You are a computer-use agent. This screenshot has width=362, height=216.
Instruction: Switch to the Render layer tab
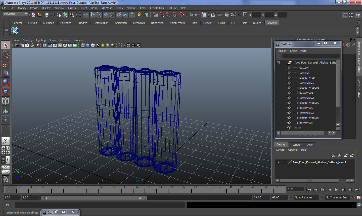296,145
